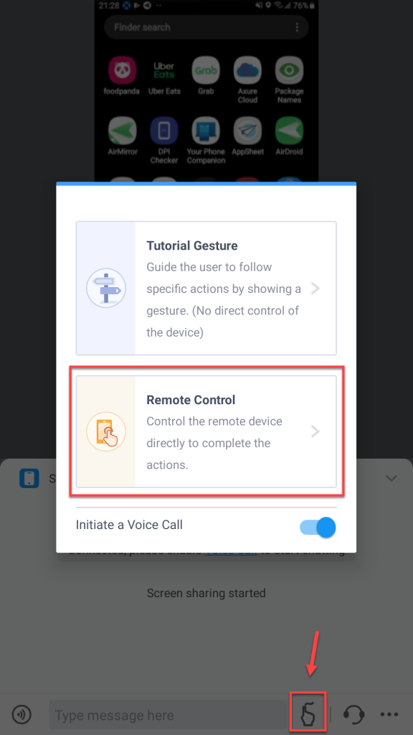
Task: Select the Tutorial Gesture option title
Action: coord(192,245)
